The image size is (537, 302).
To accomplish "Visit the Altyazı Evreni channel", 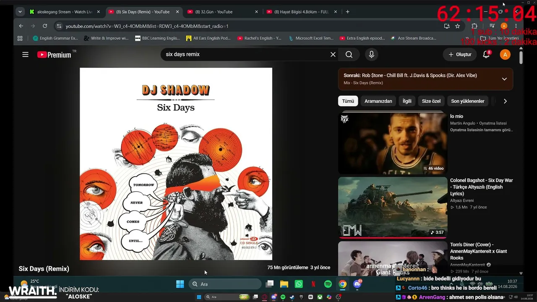I will tap(462, 200).
